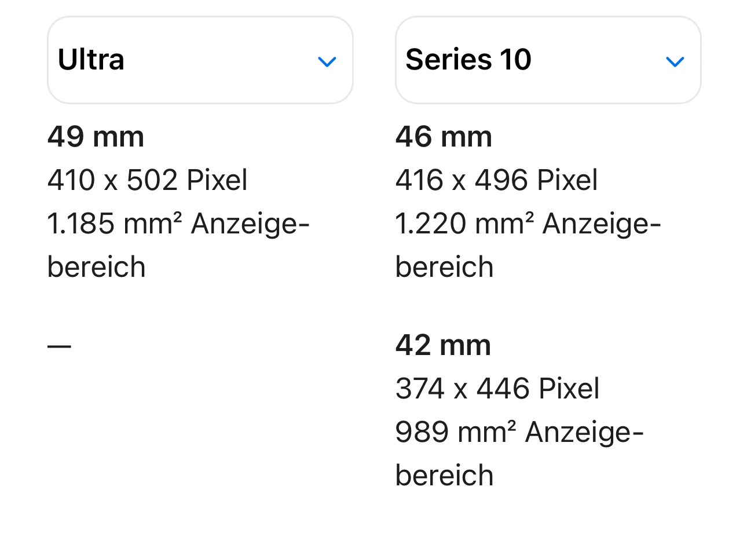
Task: Select the 49 mm size heading
Action: (x=96, y=137)
